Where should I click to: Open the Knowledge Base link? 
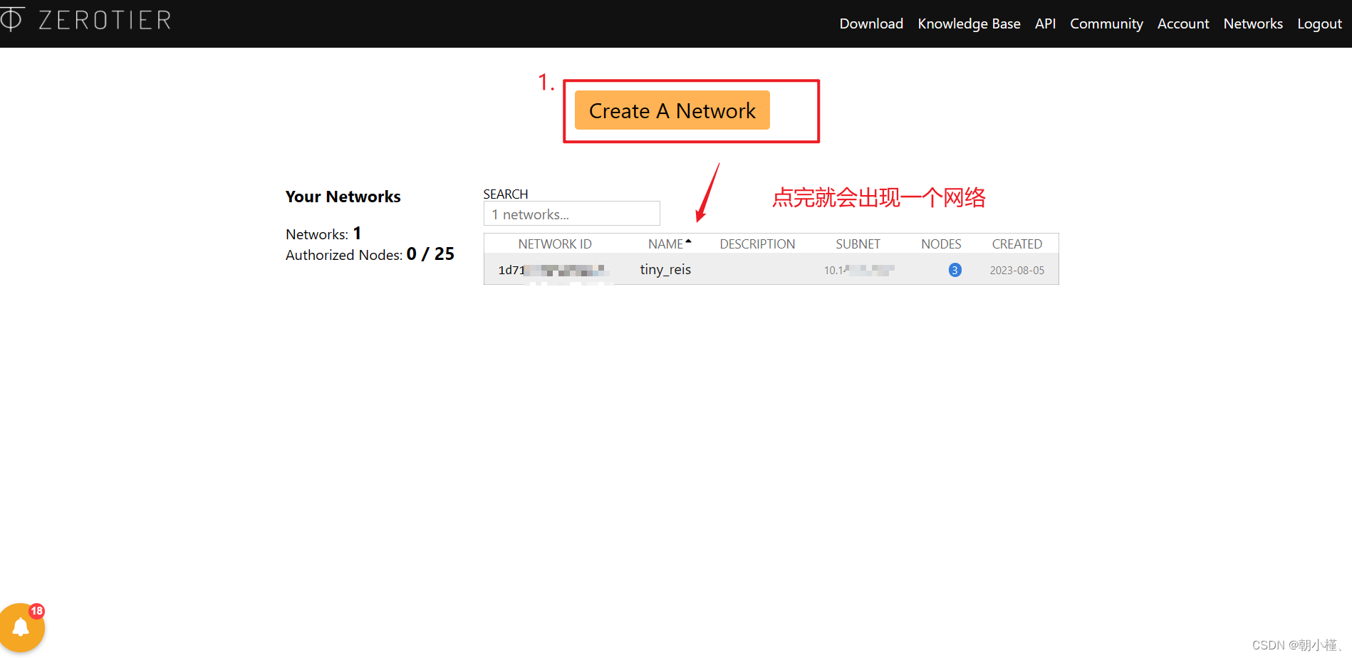click(x=969, y=23)
